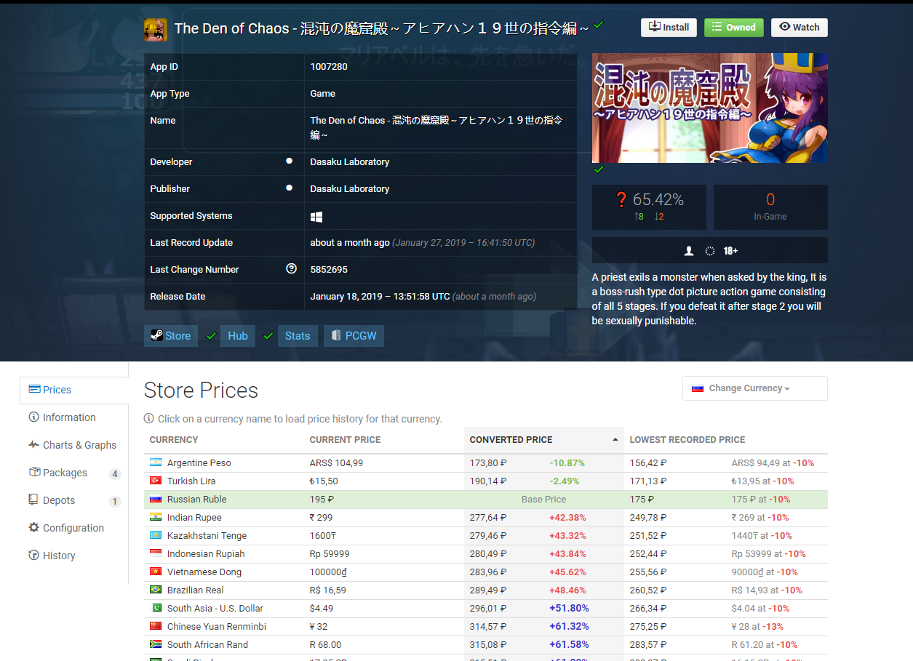Select the Prices tab

click(x=74, y=390)
